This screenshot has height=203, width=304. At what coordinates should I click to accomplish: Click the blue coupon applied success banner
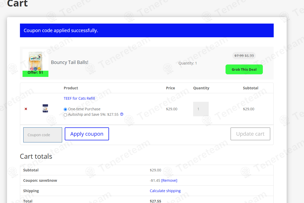pos(147,31)
